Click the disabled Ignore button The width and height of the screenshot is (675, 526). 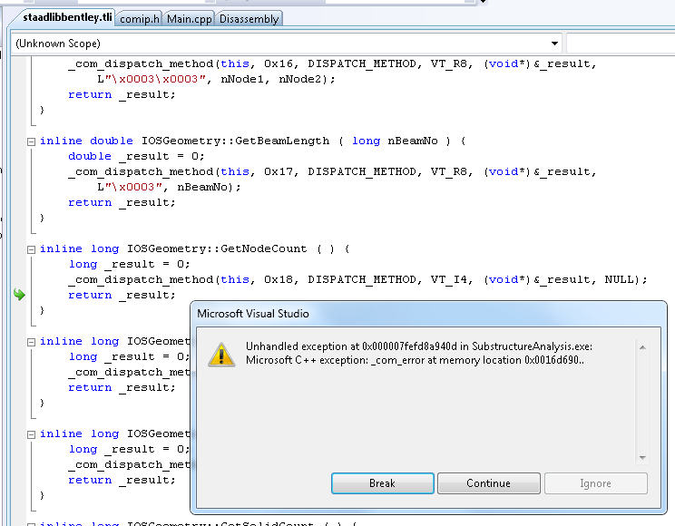595,483
